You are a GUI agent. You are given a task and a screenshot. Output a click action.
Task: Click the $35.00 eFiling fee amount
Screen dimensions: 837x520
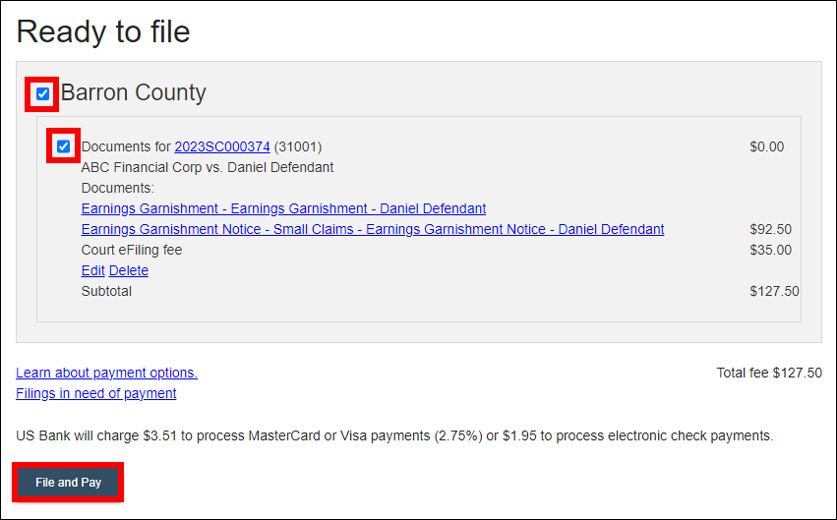tap(770, 250)
